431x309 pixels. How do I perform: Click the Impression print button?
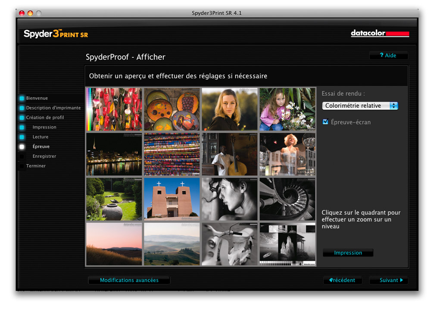348,253
